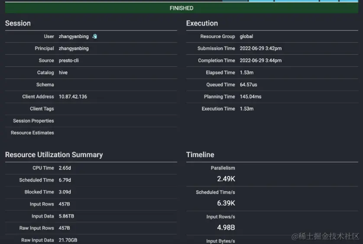The image size is (363, 244).
Task: Click the Timeline section heading
Action: [x=200, y=155]
